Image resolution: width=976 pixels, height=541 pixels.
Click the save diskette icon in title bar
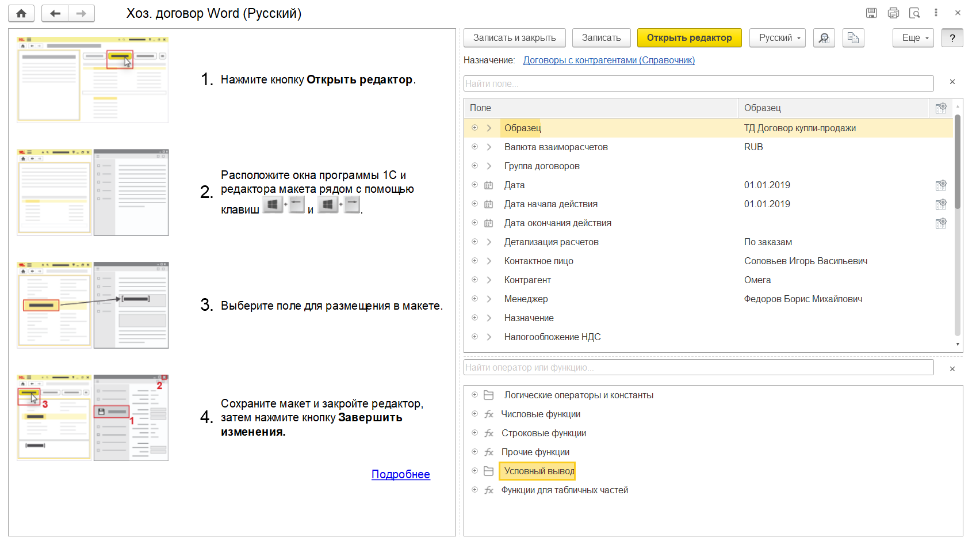point(871,13)
